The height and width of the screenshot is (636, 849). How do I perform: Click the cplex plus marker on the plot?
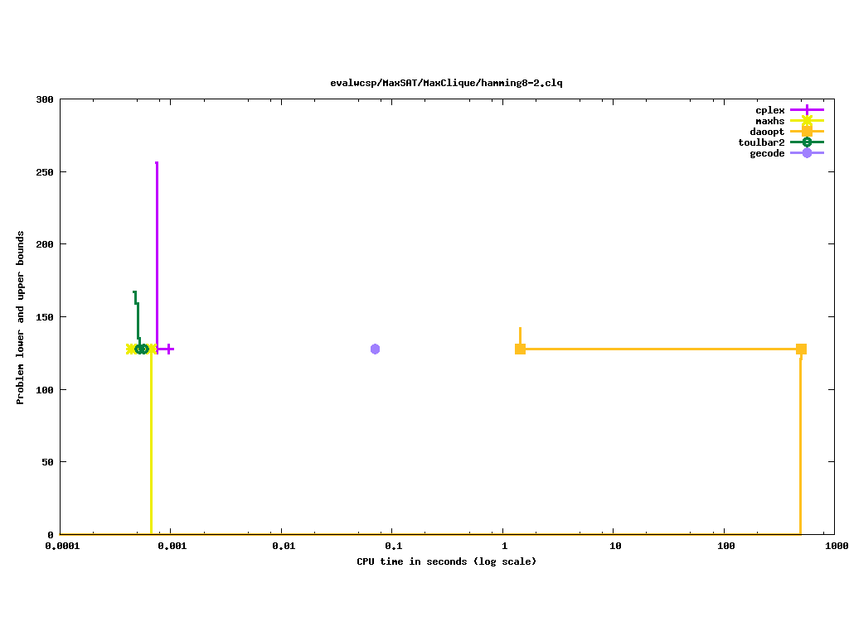(x=167, y=349)
